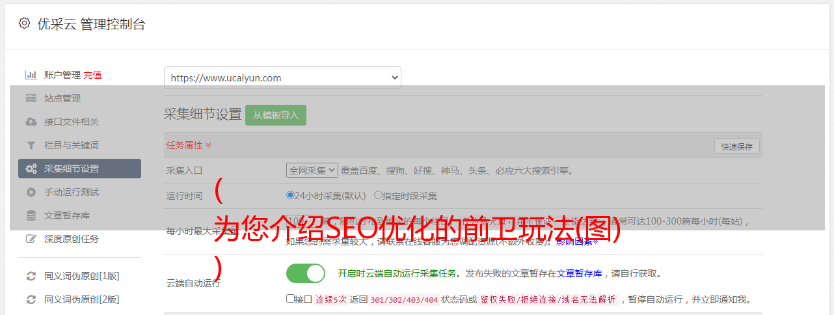Open the site URL dropdown https://www.ucaiyun.com
Viewport: 834px width, 315px height.
click(282, 77)
